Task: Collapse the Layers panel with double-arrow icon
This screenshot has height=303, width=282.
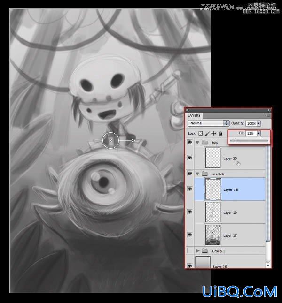Action: [269, 110]
